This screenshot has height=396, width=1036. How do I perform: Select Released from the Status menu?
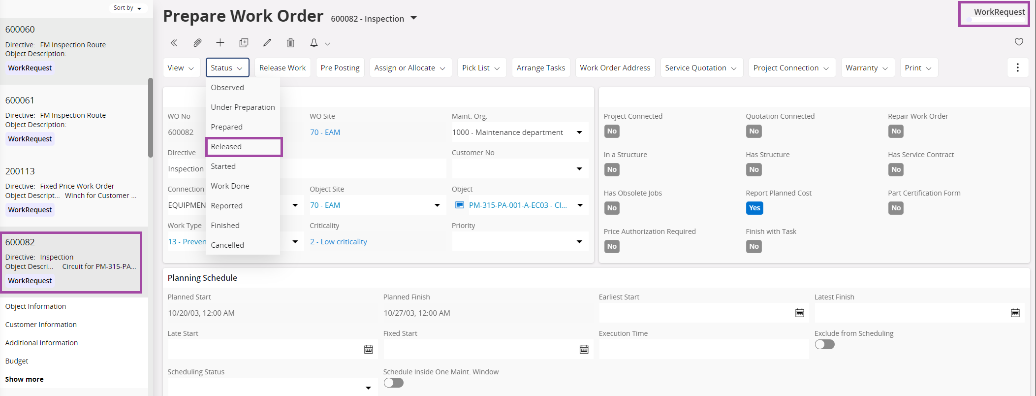point(226,147)
